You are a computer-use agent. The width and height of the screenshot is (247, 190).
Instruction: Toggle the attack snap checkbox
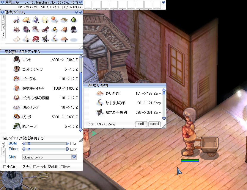pos(35,167)
